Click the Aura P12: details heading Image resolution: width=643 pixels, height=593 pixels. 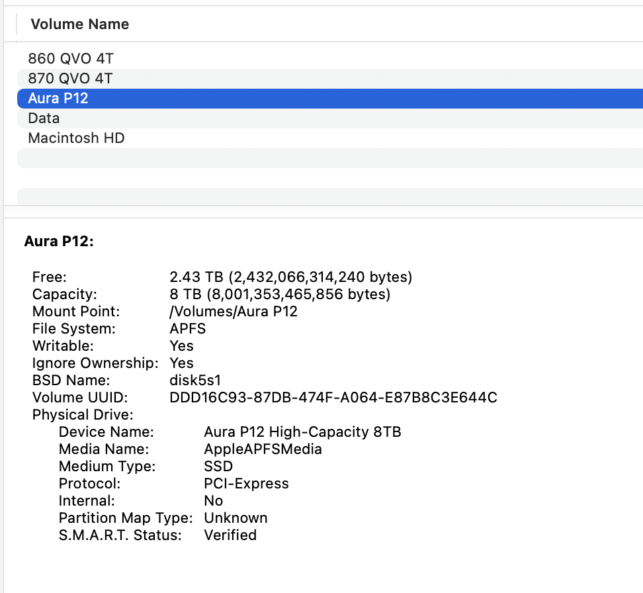[59, 241]
